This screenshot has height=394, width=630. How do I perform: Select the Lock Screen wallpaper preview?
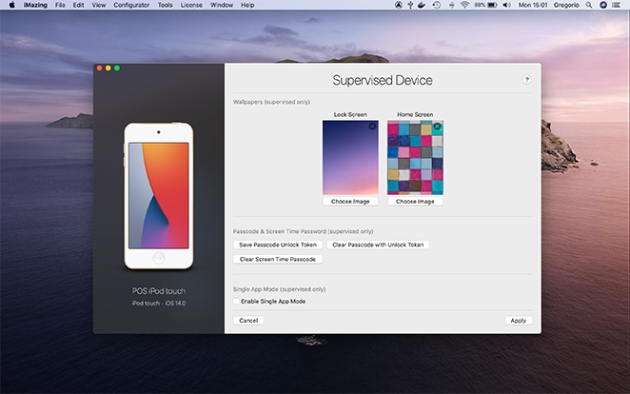pyautogui.click(x=350, y=157)
